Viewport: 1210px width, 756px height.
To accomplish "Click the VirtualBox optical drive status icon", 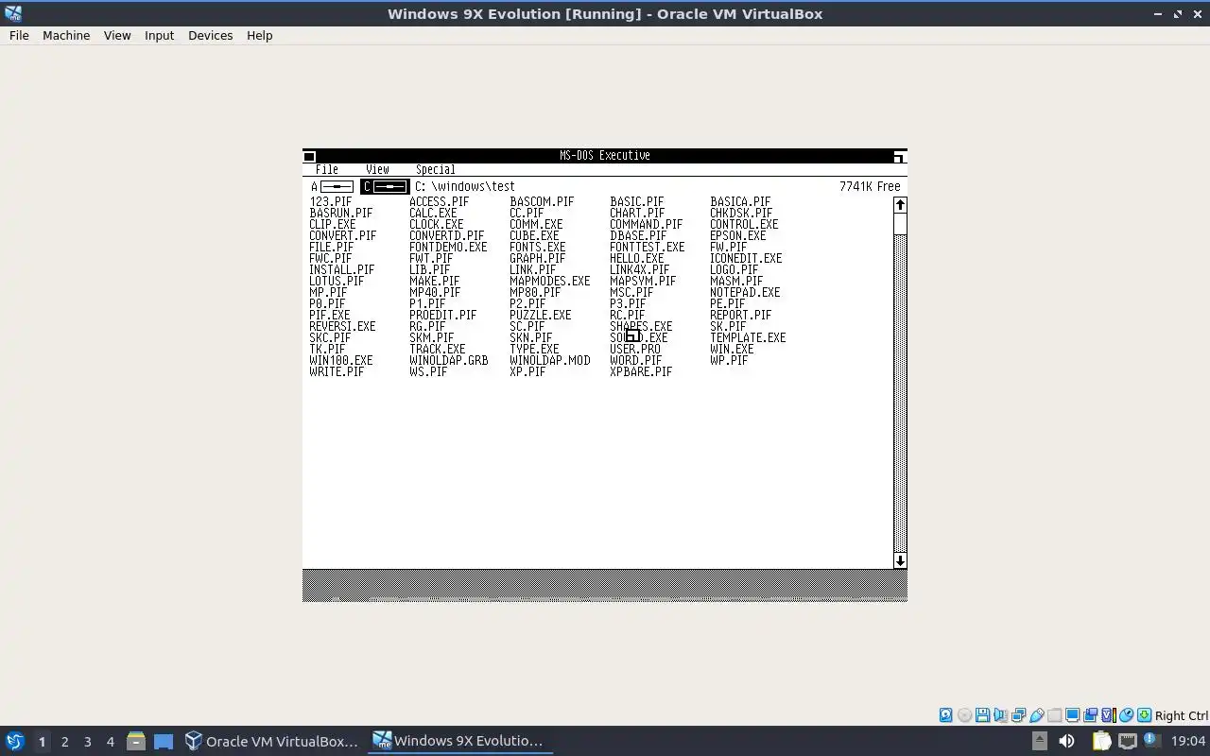I will point(964,715).
